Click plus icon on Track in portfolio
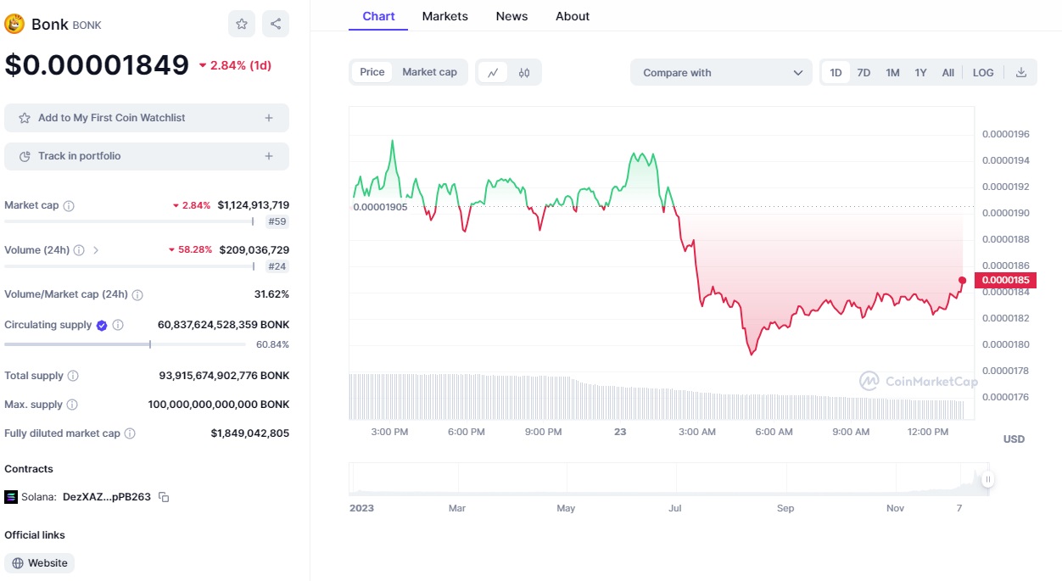 pyautogui.click(x=269, y=156)
